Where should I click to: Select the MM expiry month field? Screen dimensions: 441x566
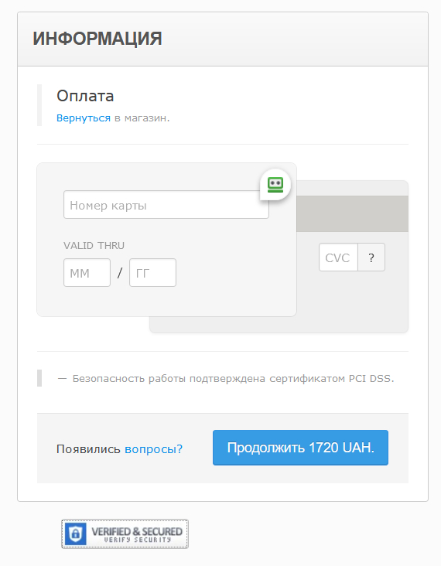click(87, 273)
